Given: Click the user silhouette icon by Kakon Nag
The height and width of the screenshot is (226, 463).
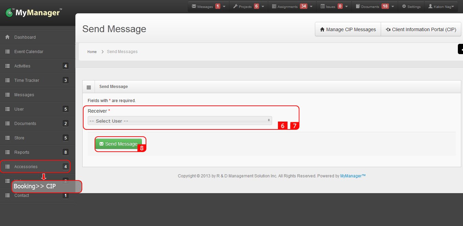Looking at the screenshot, I should point(430,7).
